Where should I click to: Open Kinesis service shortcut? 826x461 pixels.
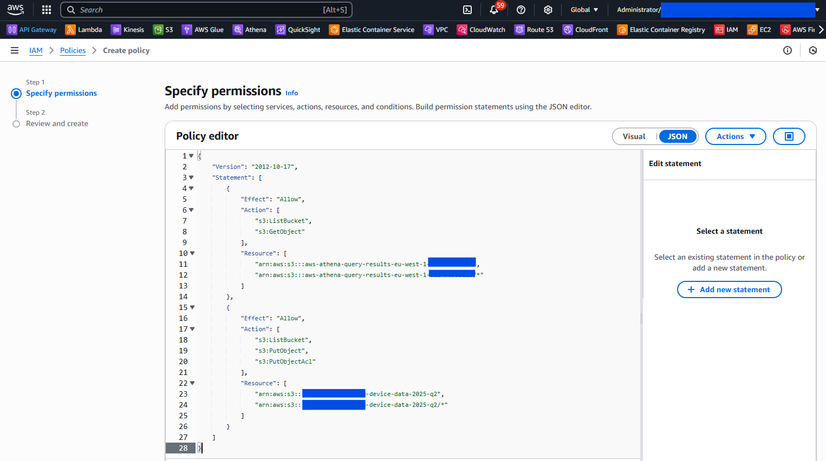pyautogui.click(x=127, y=30)
